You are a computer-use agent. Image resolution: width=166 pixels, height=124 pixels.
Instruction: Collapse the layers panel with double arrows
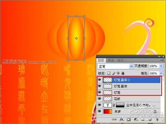point(159,57)
